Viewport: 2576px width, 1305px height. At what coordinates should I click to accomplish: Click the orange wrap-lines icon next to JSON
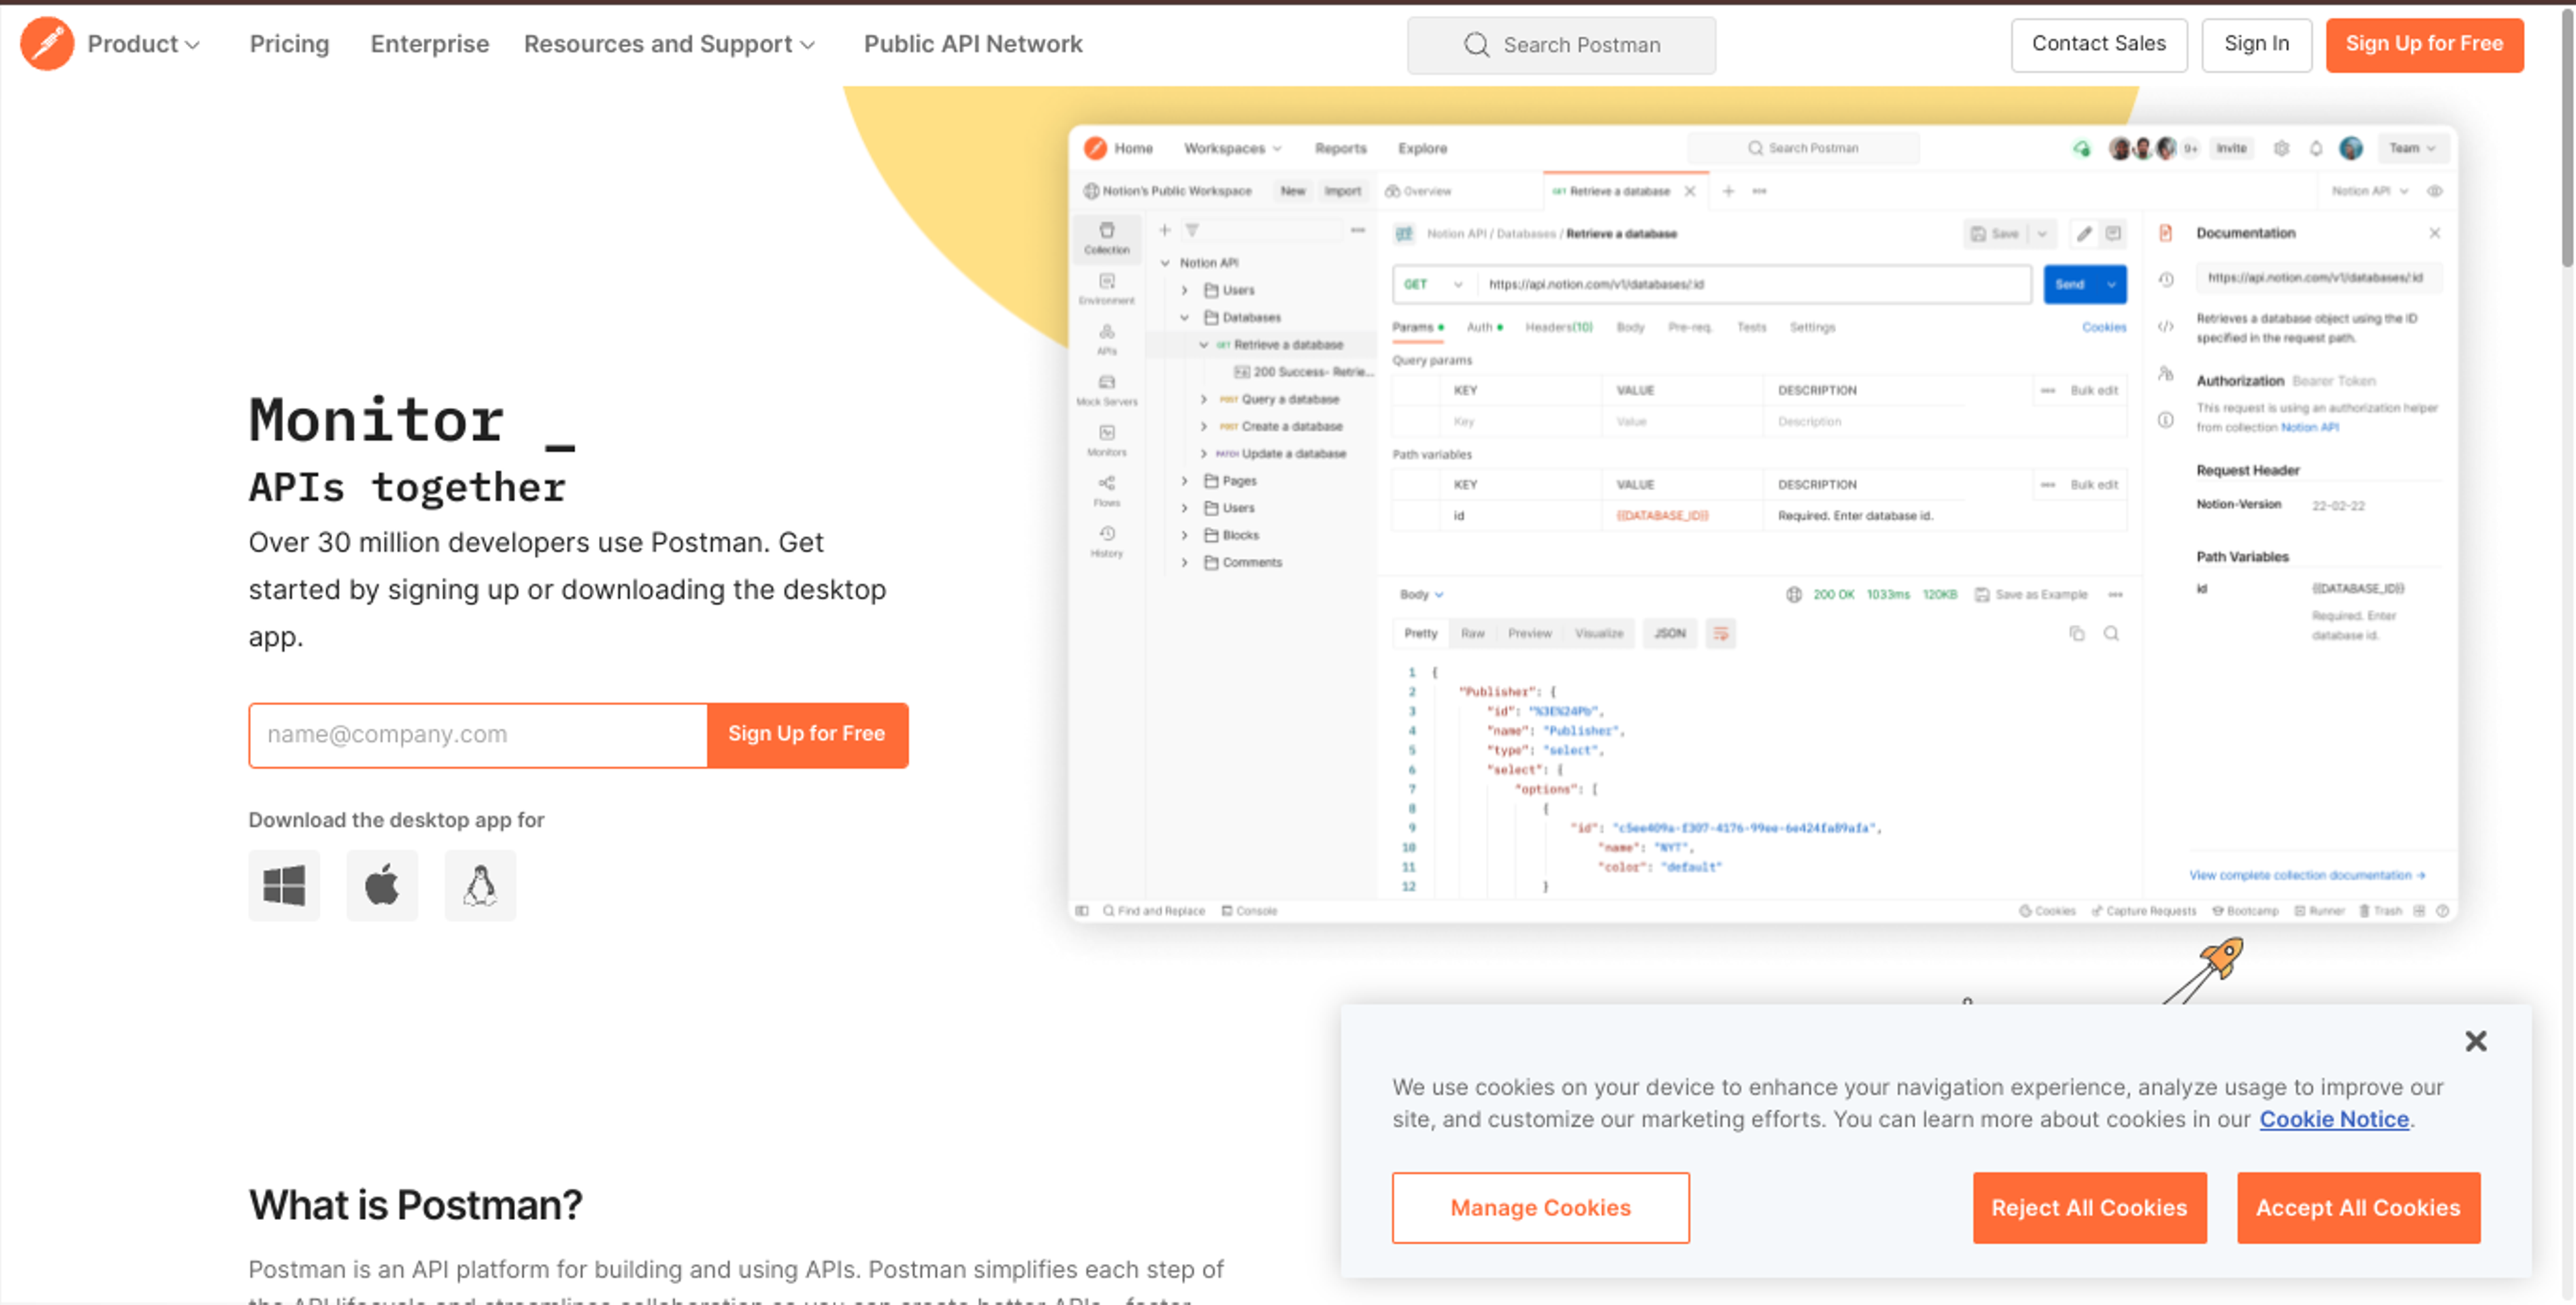point(1720,633)
